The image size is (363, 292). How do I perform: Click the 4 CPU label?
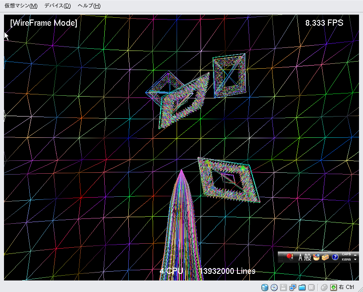172,271
